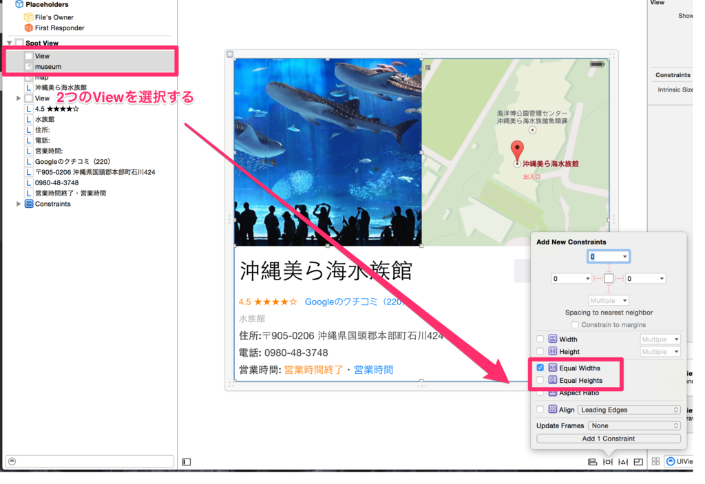Screen dimensions: 705x484
Task: Click the Placeholders cube icon
Action: [19, 5]
